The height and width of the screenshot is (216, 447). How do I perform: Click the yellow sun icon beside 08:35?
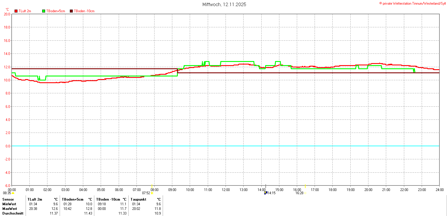[13, 193]
